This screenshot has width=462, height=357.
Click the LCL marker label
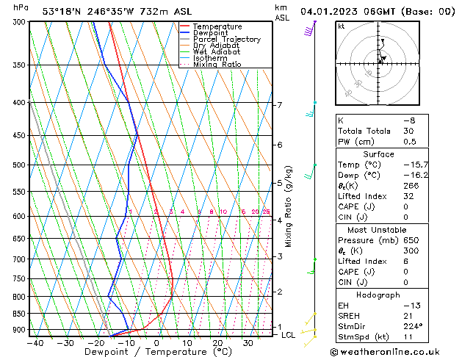[x=288, y=335]
